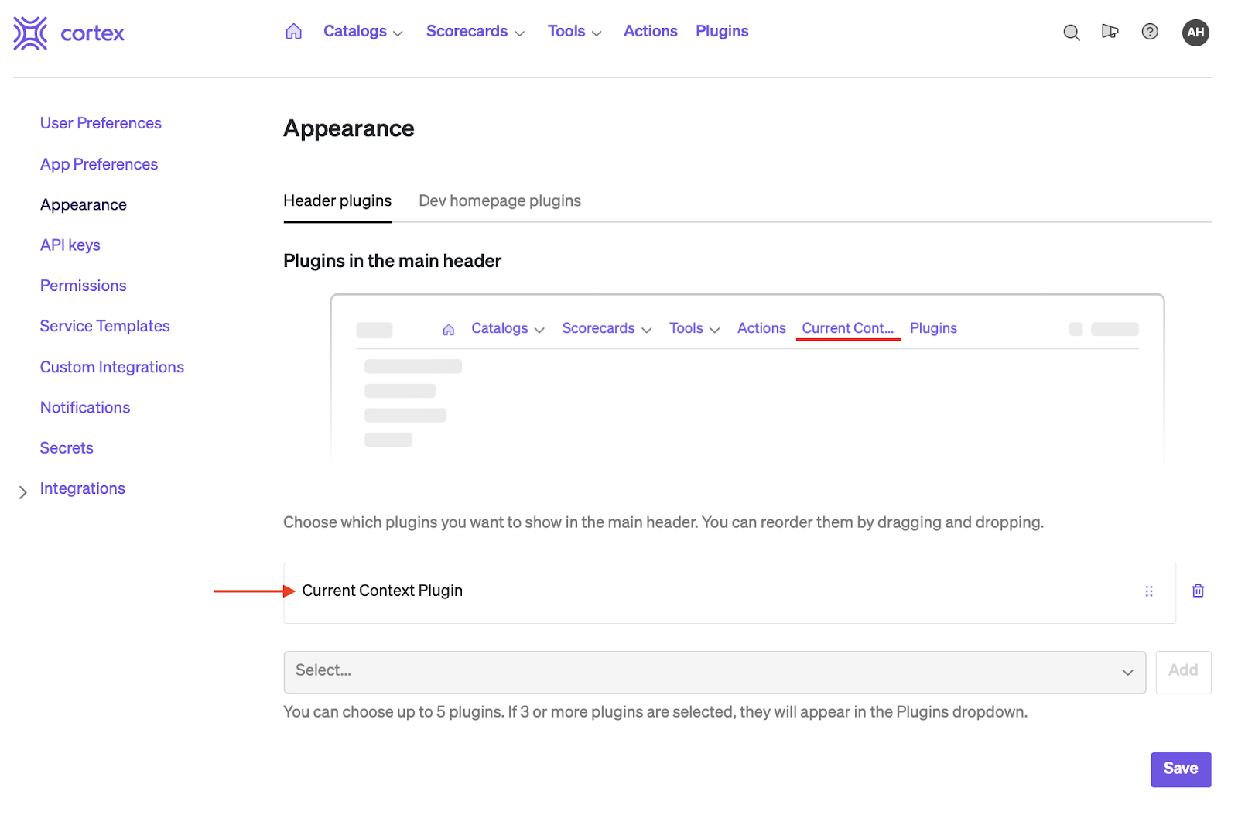Expand the Scorecards dropdown menu

coord(475,32)
